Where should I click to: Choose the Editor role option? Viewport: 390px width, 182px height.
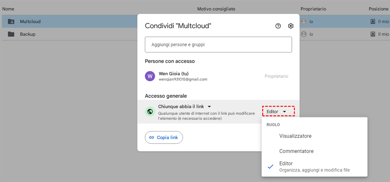coord(286,164)
